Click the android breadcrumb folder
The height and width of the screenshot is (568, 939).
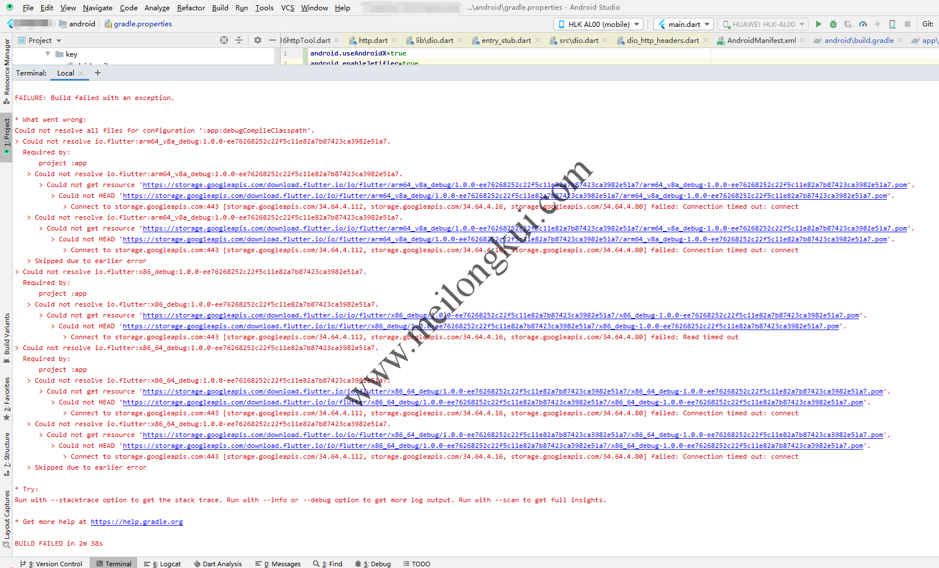(77, 23)
